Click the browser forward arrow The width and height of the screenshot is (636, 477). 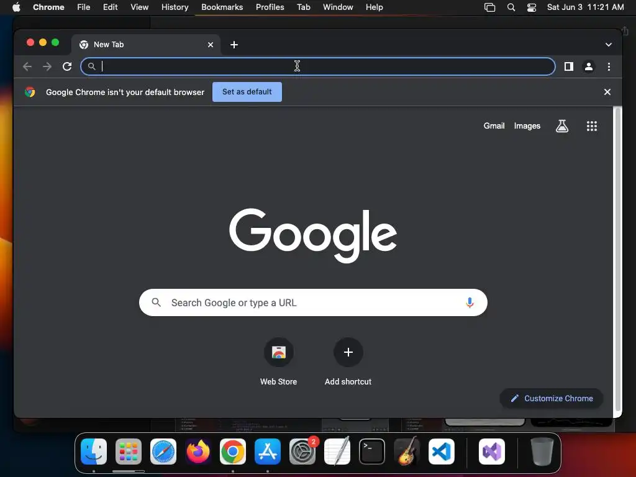47,66
